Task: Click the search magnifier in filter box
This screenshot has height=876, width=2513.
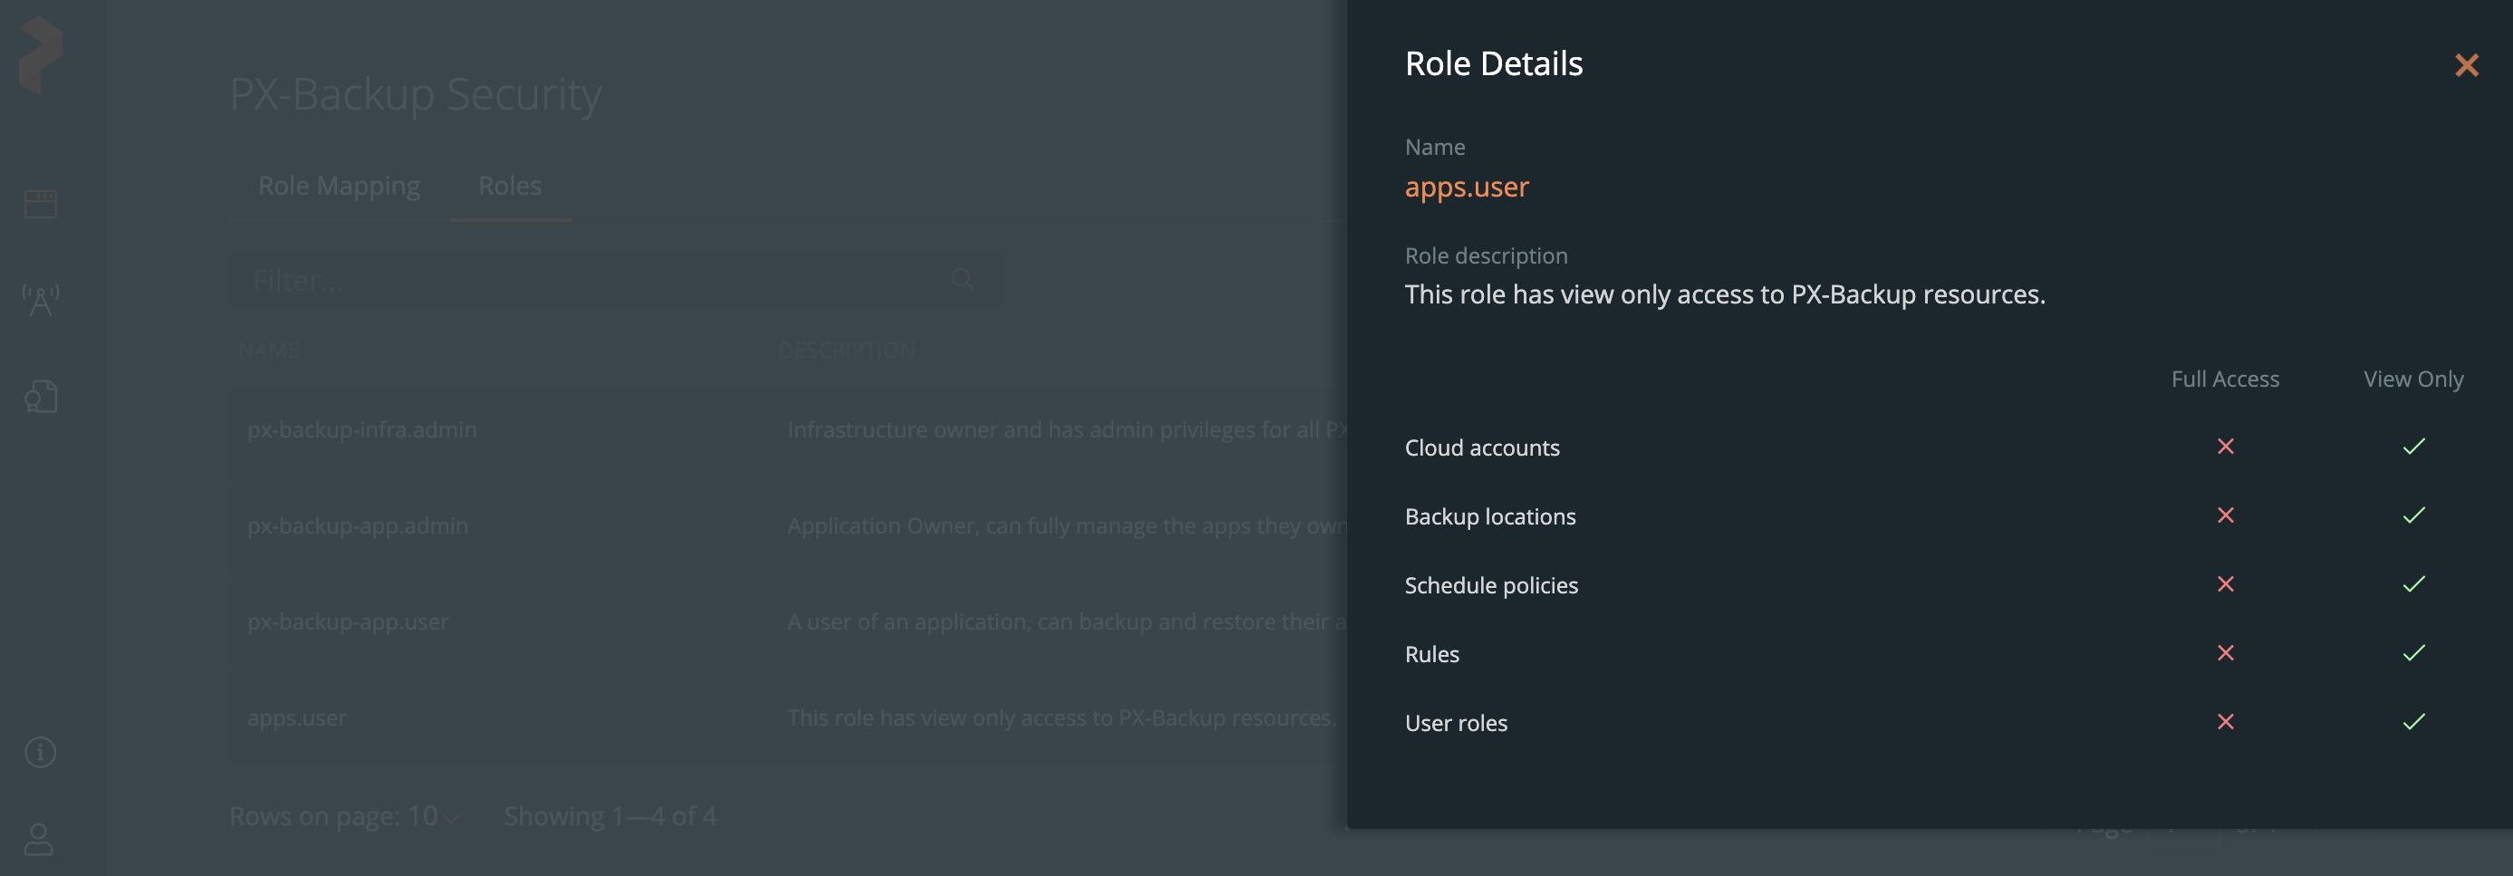Action: [962, 279]
